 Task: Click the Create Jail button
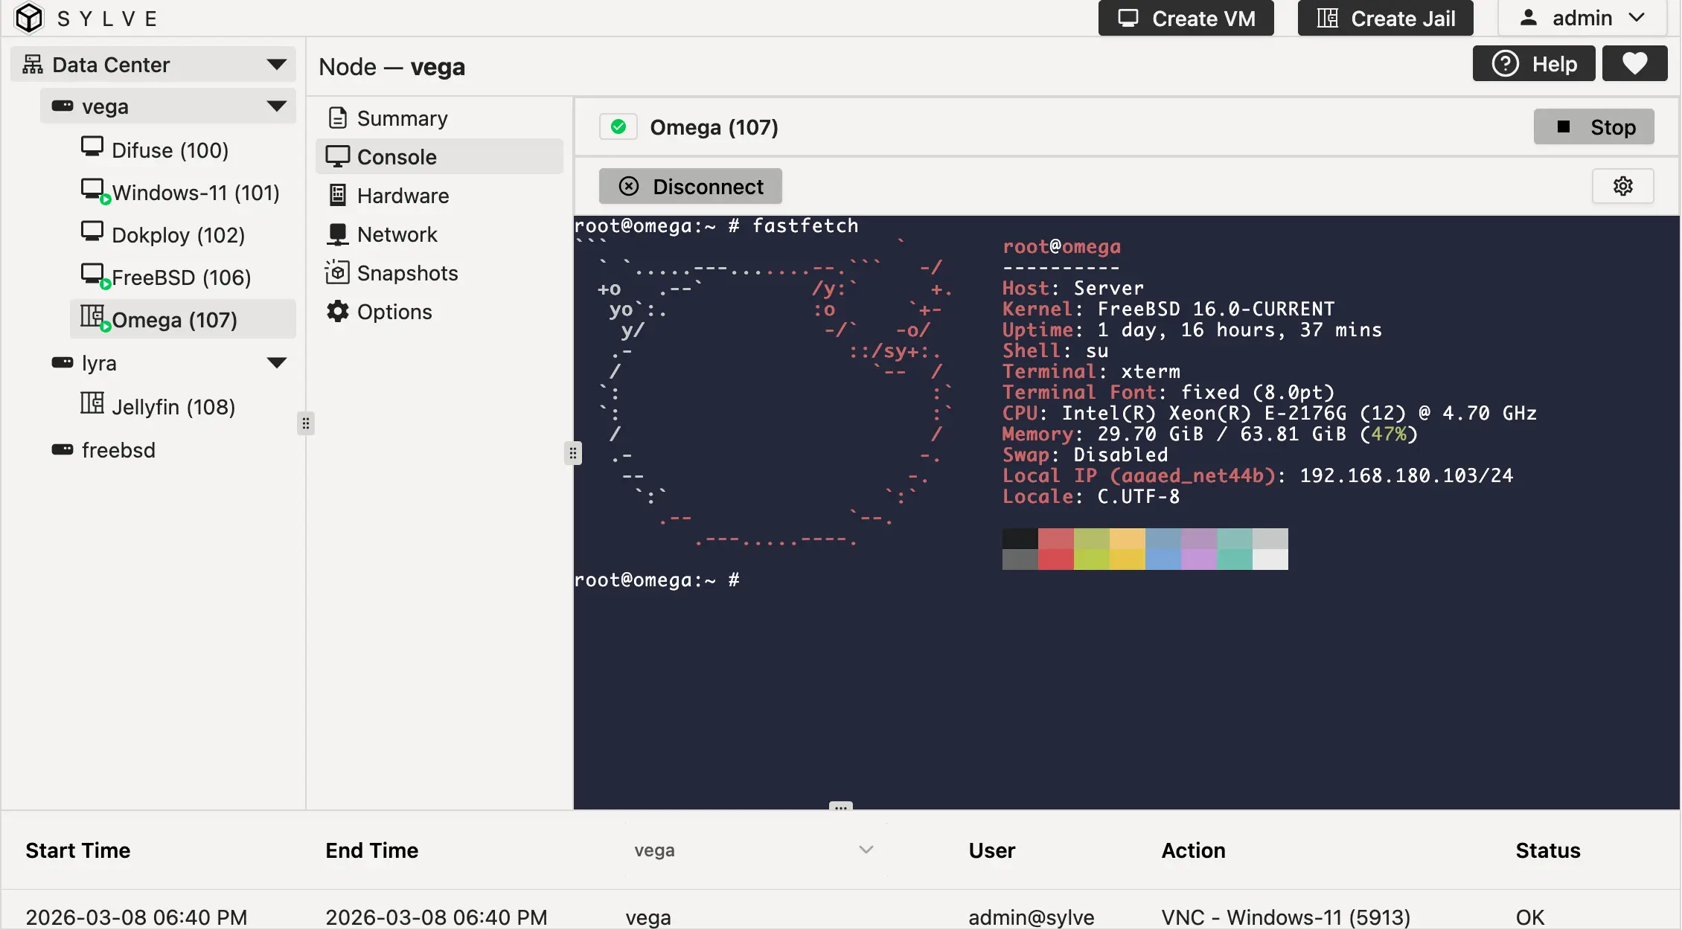pos(1384,18)
